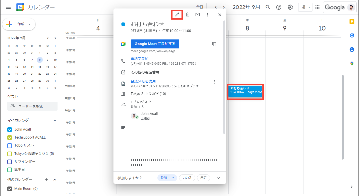Get add-ons with plus icon
This screenshot has width=359, height=196.
coord(352,86)
